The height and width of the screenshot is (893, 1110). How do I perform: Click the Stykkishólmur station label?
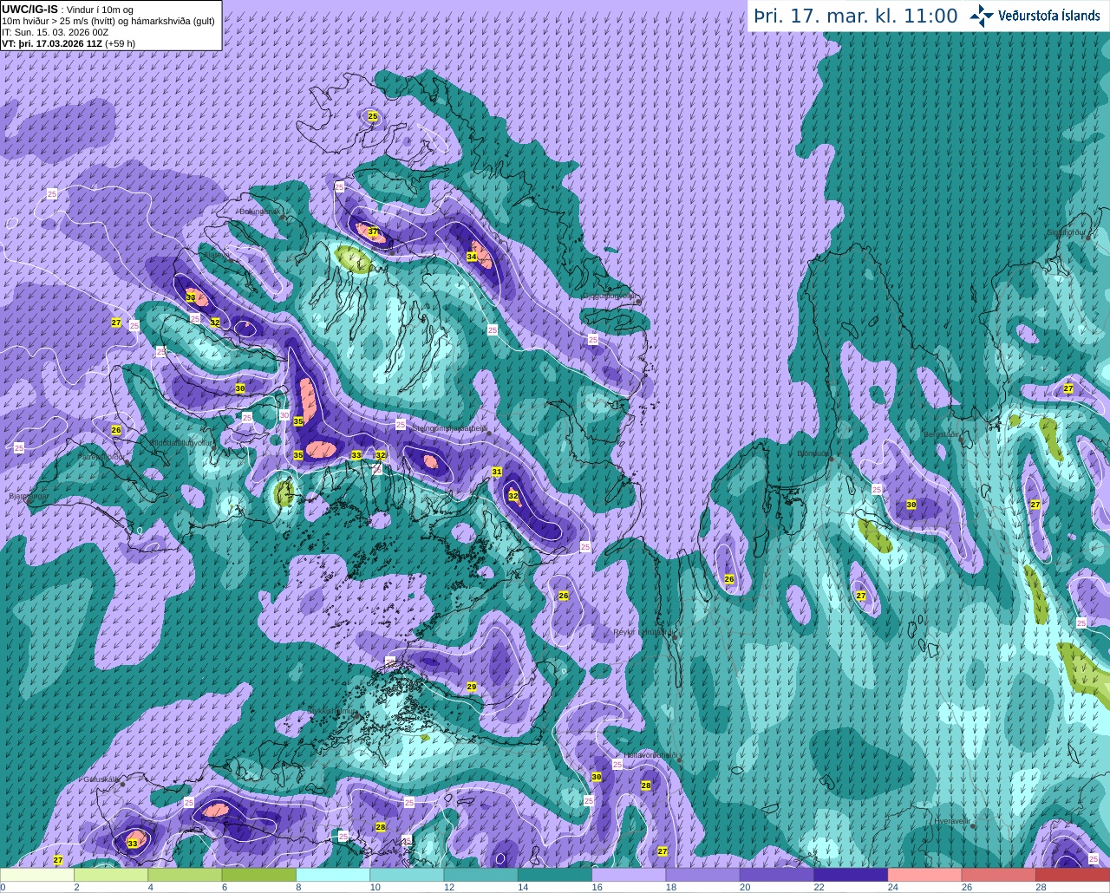332,711
